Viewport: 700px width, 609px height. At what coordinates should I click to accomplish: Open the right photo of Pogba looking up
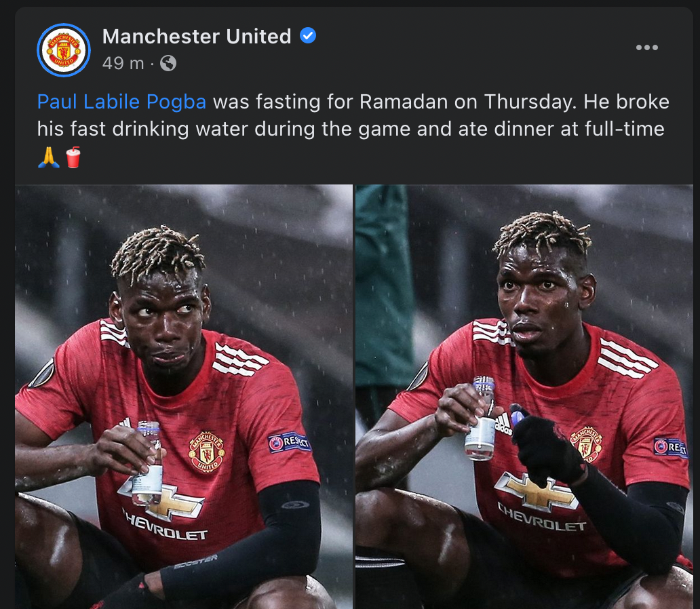click(x=524, y=397)
